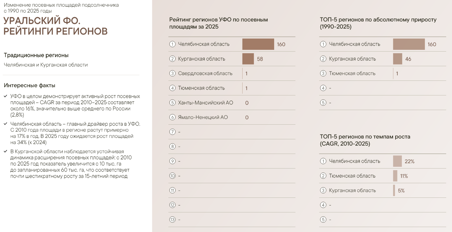Select heading 'Рейтинг регионов УФО по посевным площадям'
Screen dimensions: 452x232
pos(219,23)
